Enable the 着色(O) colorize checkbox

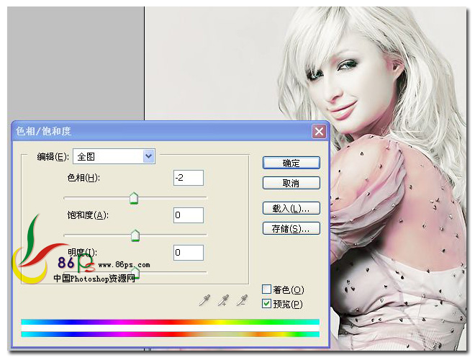pos(266,289)
